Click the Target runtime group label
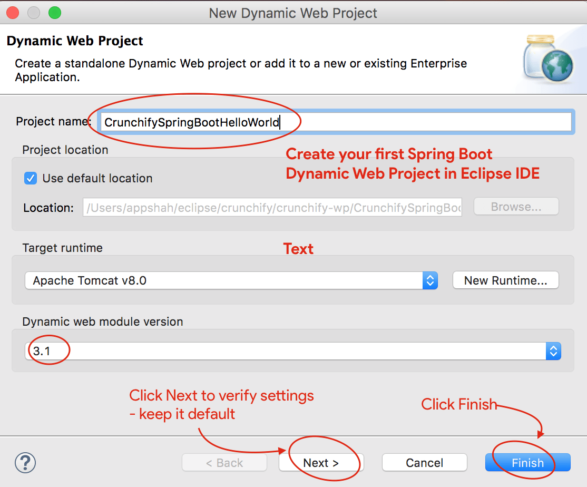 62,248
